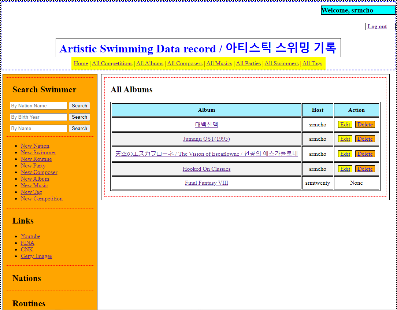Open the Final Fantasy VIII album

(x=206, y=182)
